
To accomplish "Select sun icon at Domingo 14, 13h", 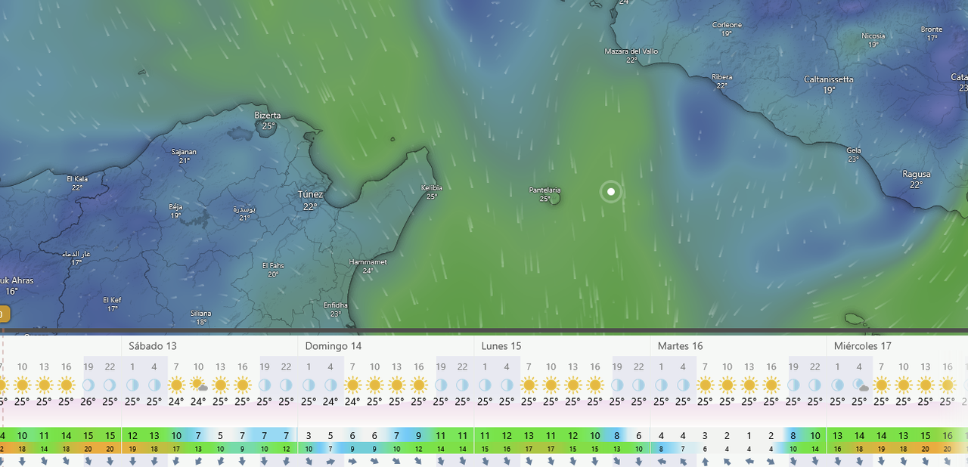I will point(397,385).
